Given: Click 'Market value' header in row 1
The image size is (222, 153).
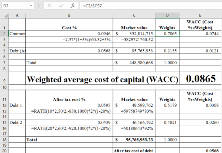Looking at the screenshot, I should pos(134,28).
